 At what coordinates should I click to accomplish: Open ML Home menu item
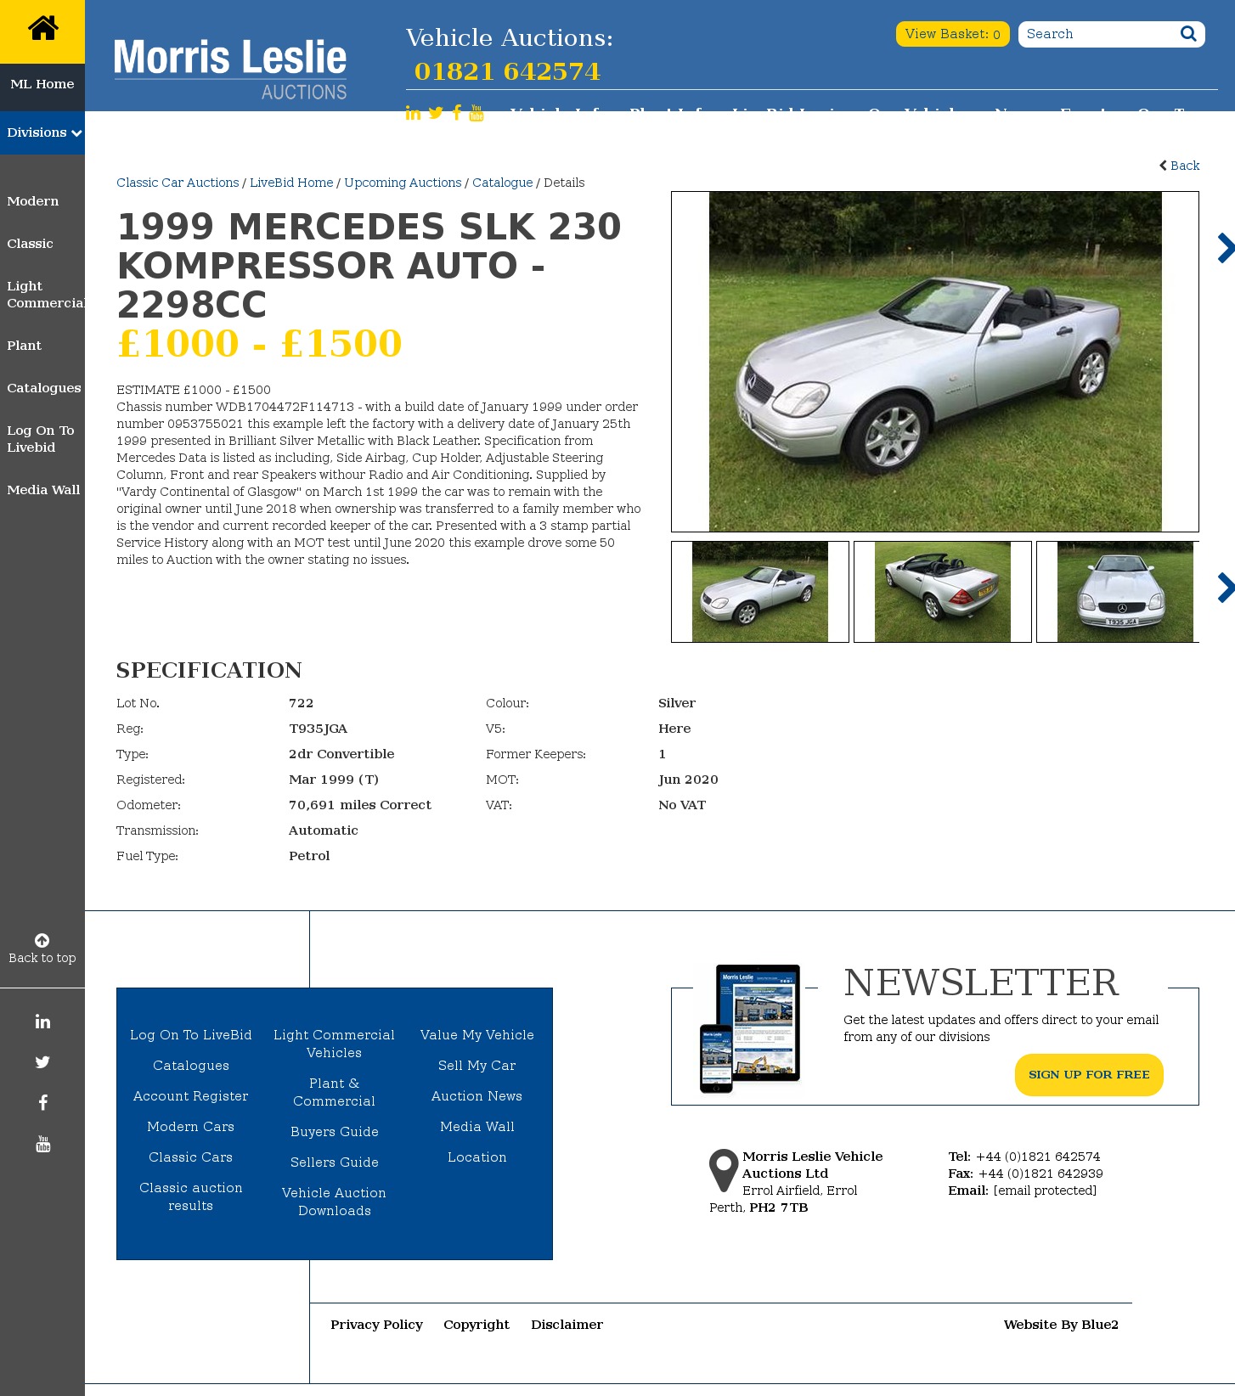(42, 84)
